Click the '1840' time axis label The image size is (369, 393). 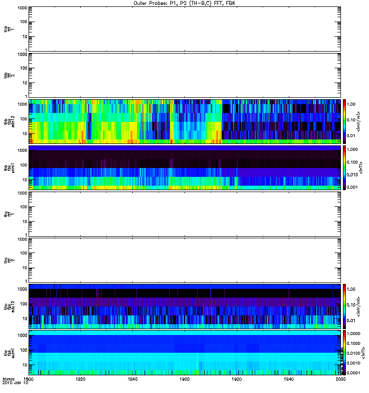pos(132,379)
